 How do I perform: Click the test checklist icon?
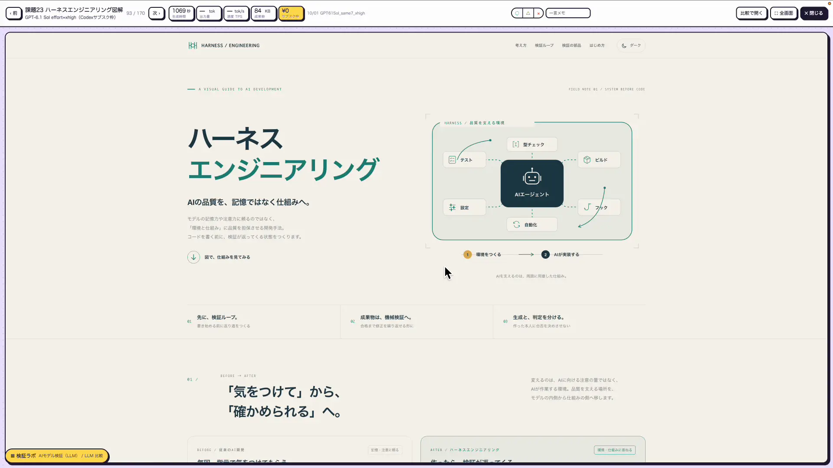pyautogui.click(x=452, y=160)
